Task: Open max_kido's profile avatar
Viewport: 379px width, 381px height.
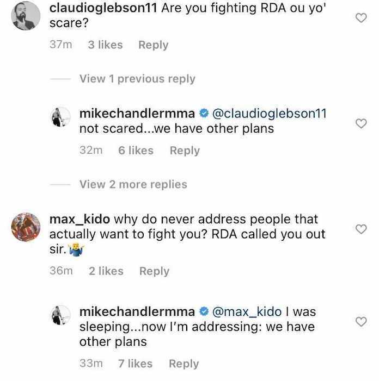Action: (26, 227)
